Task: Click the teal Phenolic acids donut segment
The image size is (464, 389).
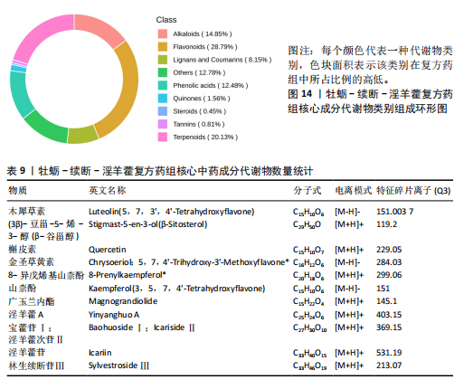Action: point(21,93)
